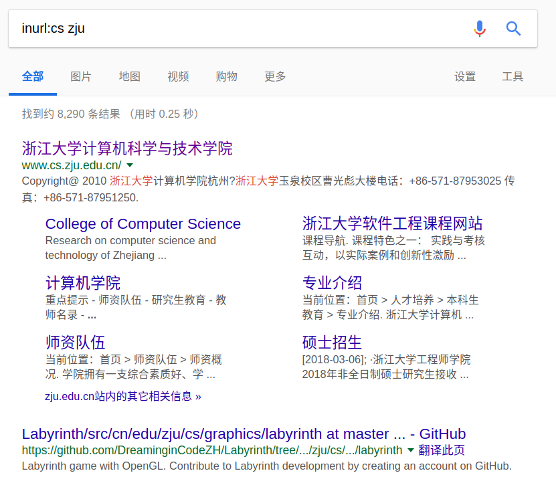This screenshot has height=477, width=556.
Task: Click snippet text Research on computer science and
Action: (130, 240)
